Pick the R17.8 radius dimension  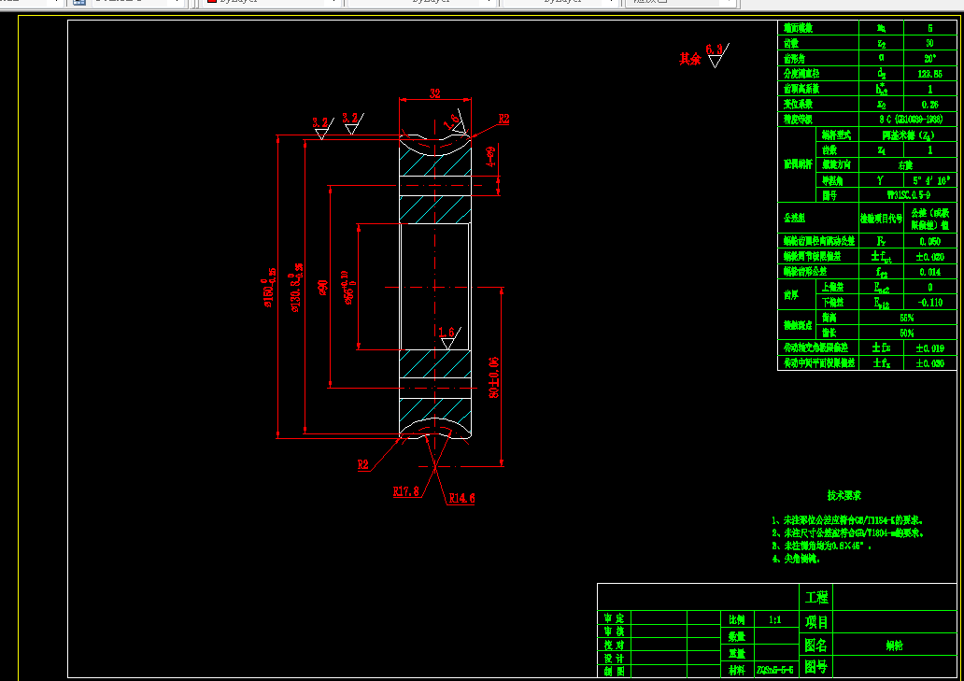click(x=405, y=491)
